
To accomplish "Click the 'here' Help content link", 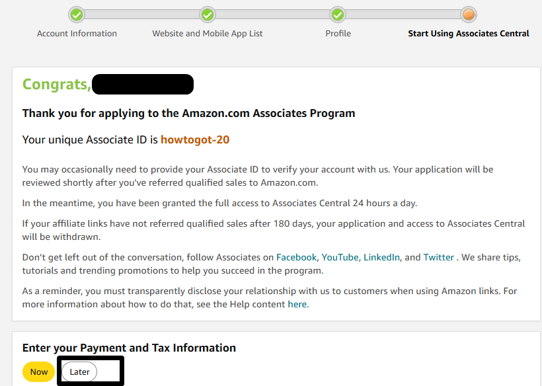I will pos(297,304).
